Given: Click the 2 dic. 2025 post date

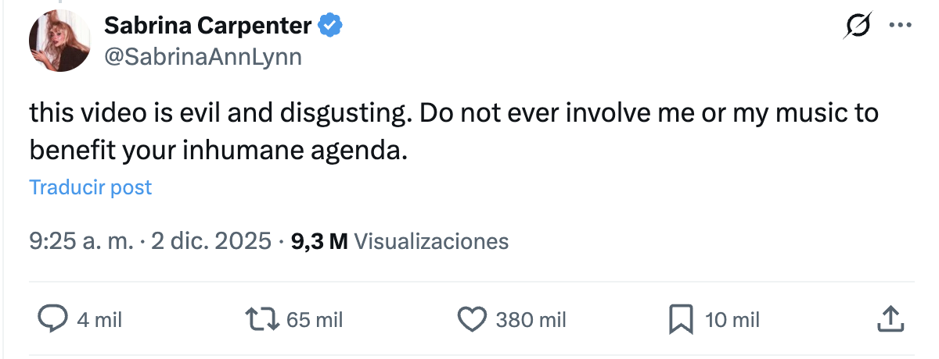Looking at the screenshot, I should [x=210, y=241].
